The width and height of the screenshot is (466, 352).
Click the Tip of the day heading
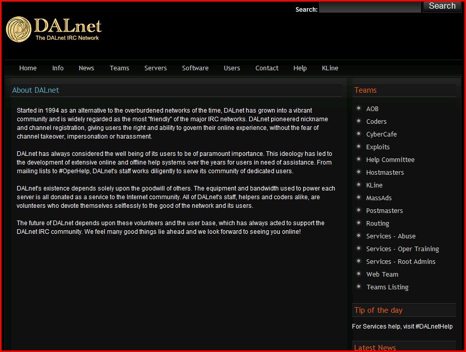coord(378,310)
